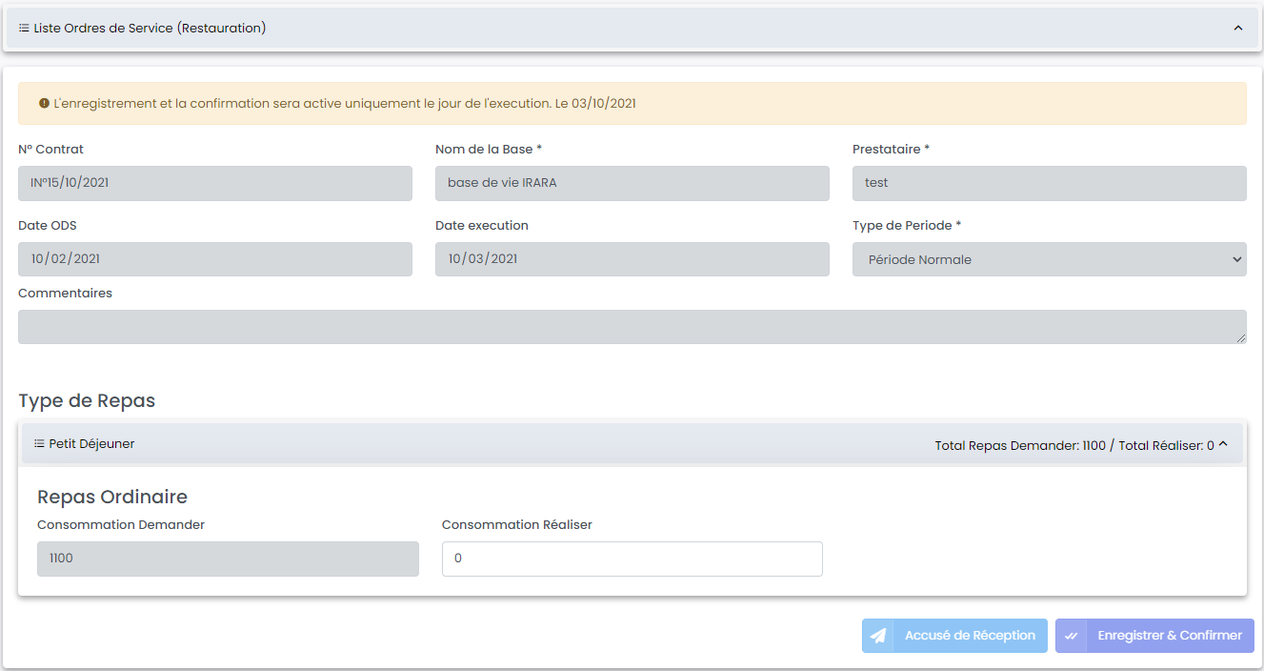Image resolution: width=1264 pixels, height=671 pixels.
Task: Click the list icon beside Petit Déjeuner
Action: (x=39, y=444)
